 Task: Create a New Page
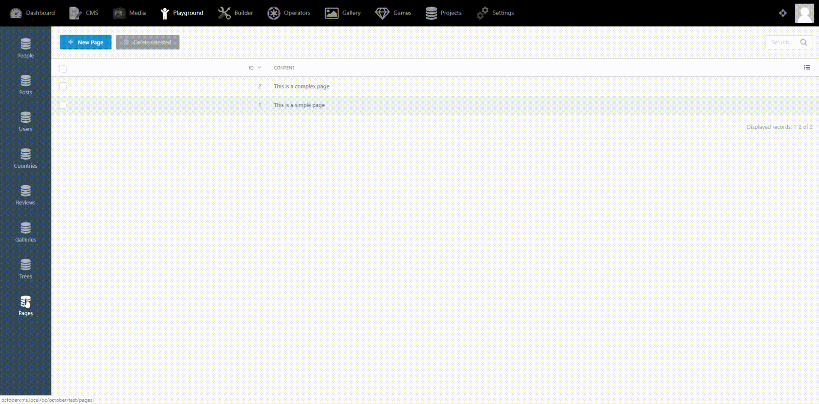pyautogui.click(x=86, y=42)
